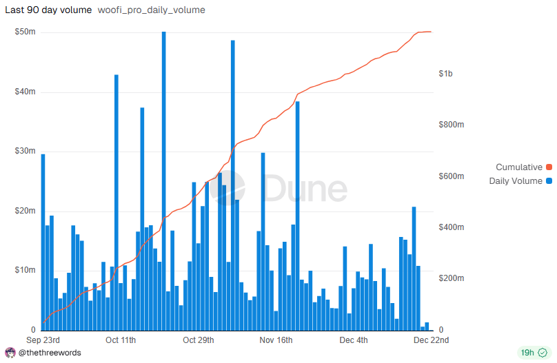Click the blue Daily Volume legend marker

click(x=549, y=181)
